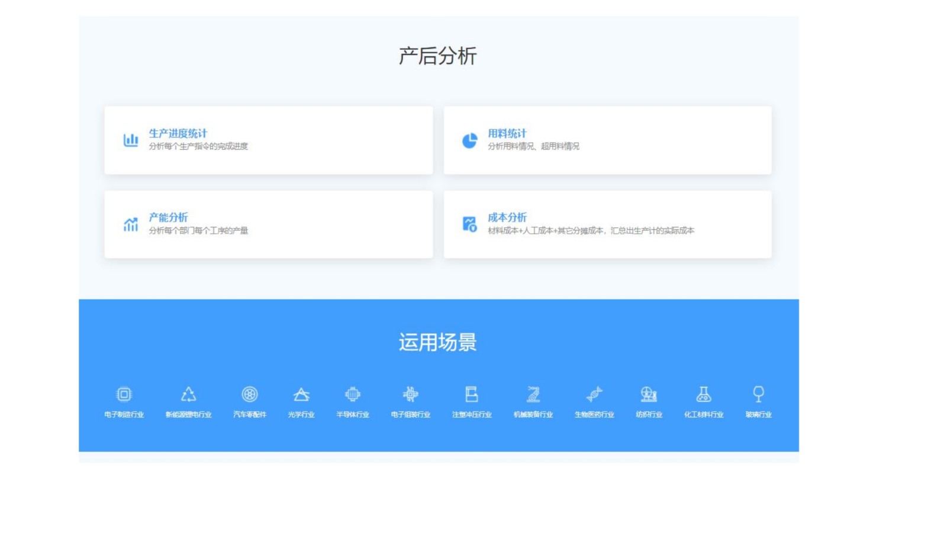Select the 电子组装行业 circuit icon
This screenshot has height=533, width=947.
[411, 394]
